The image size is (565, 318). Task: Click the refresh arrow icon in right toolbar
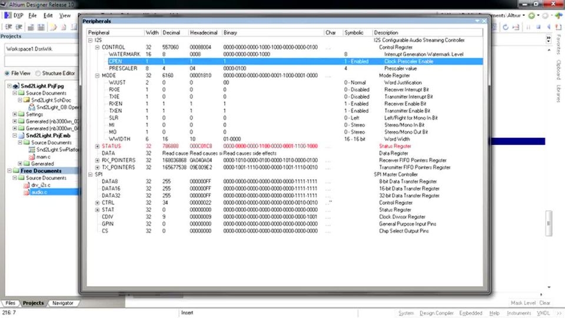(506, 27)
